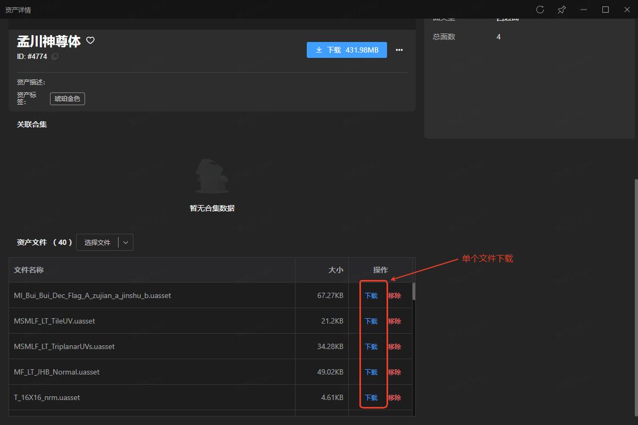Image resolution: width=638 pixels, height=425 pixels.
Task: Close the asset details window
Action: [x=627, y=10]
